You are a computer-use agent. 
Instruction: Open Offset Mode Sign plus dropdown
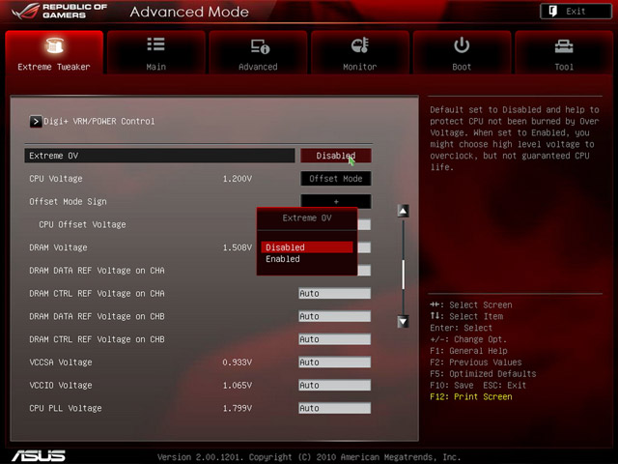pyautogui.click(x=336, y=201)
